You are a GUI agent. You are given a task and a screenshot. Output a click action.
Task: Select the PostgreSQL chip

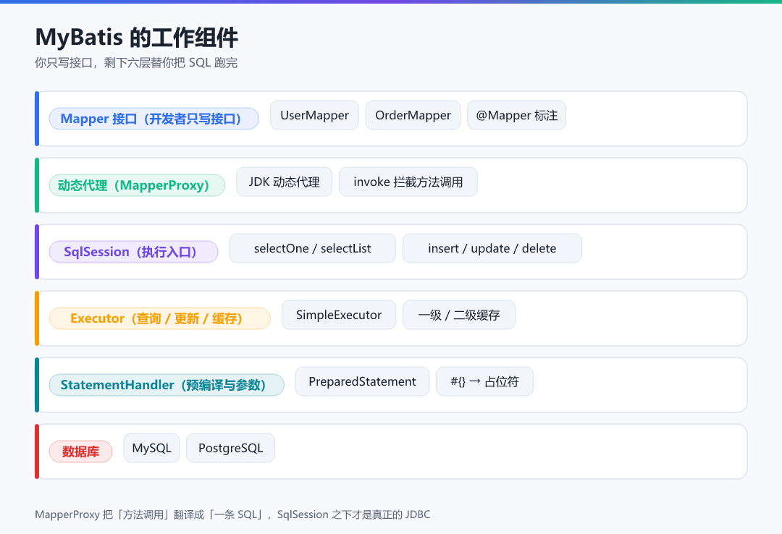pyautogui.click(x=230, y=448)
